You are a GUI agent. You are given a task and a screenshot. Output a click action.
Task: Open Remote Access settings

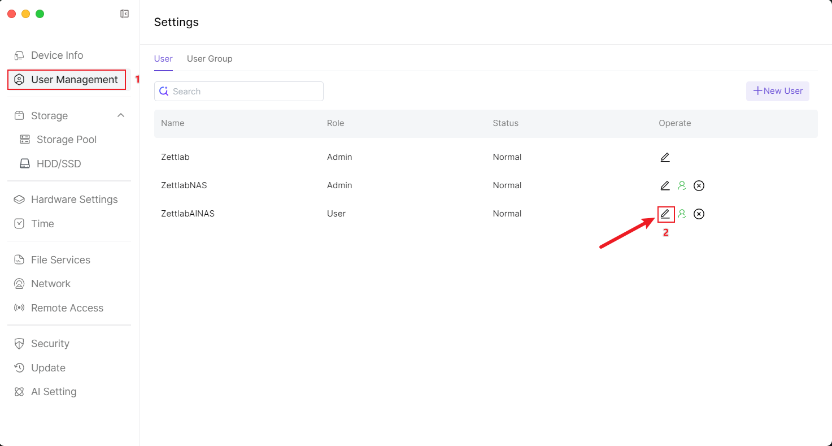[67, 308]
